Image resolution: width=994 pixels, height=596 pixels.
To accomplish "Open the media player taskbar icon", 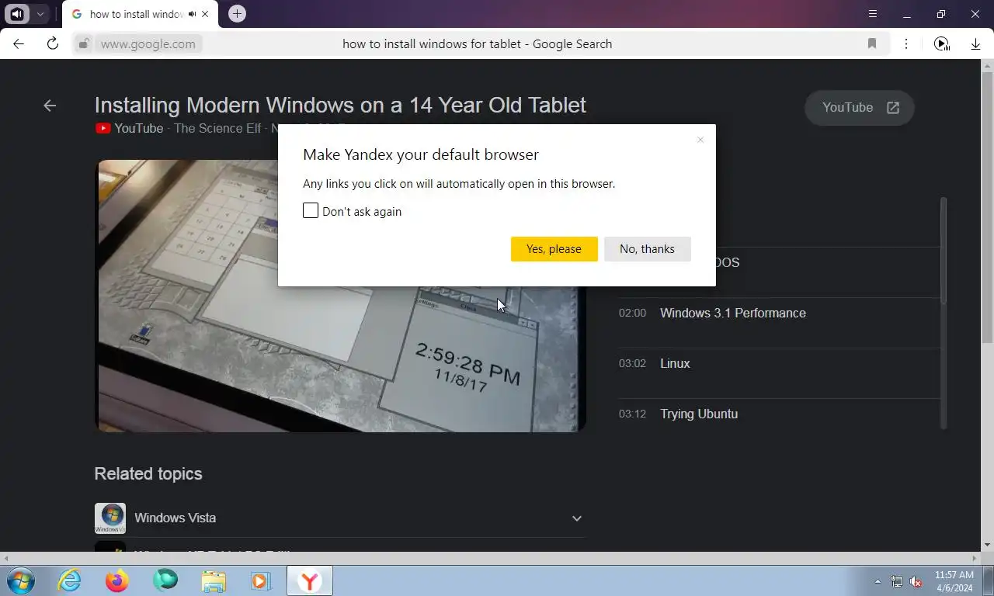I will pyautogui.click(x=260, y=580).
